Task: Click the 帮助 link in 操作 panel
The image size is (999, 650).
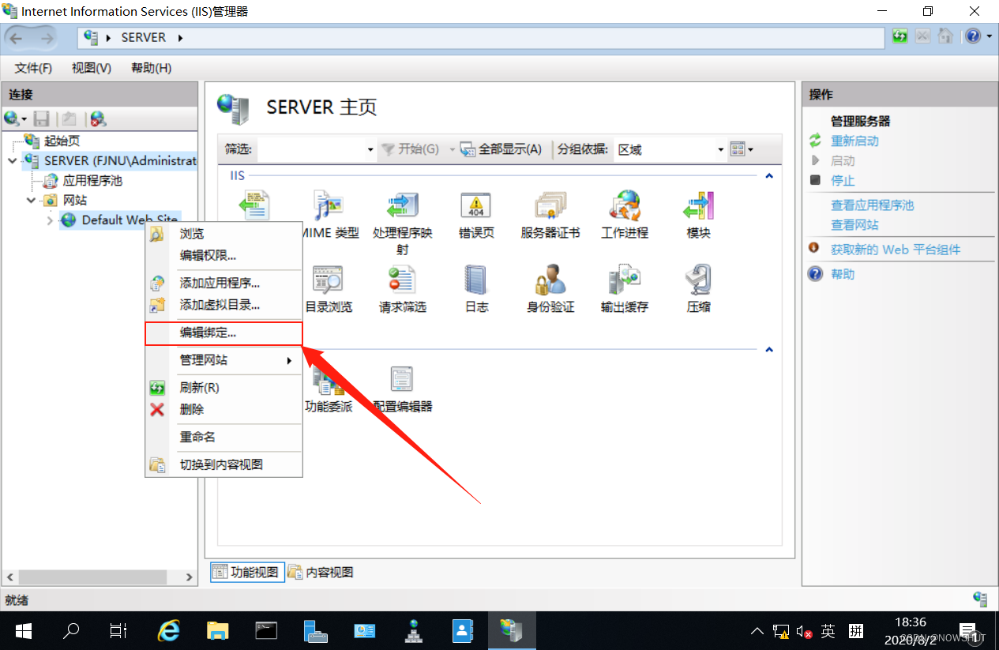Action: (843, 274)
